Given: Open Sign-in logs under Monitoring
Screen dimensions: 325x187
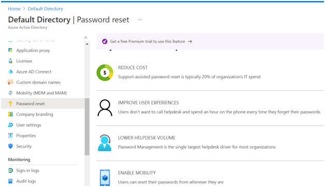Looking at the screenshot, I should [28, 170].
